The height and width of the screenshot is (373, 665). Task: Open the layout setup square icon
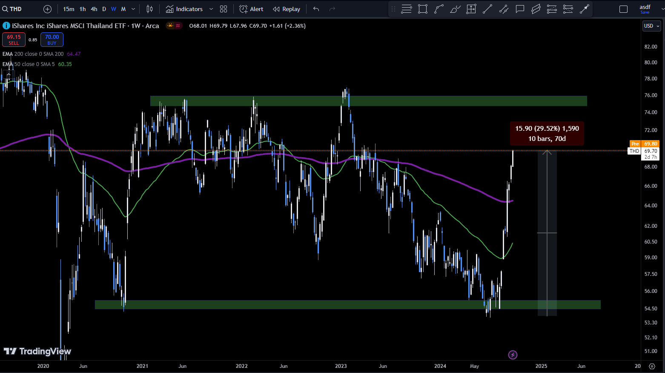[623, 9]
